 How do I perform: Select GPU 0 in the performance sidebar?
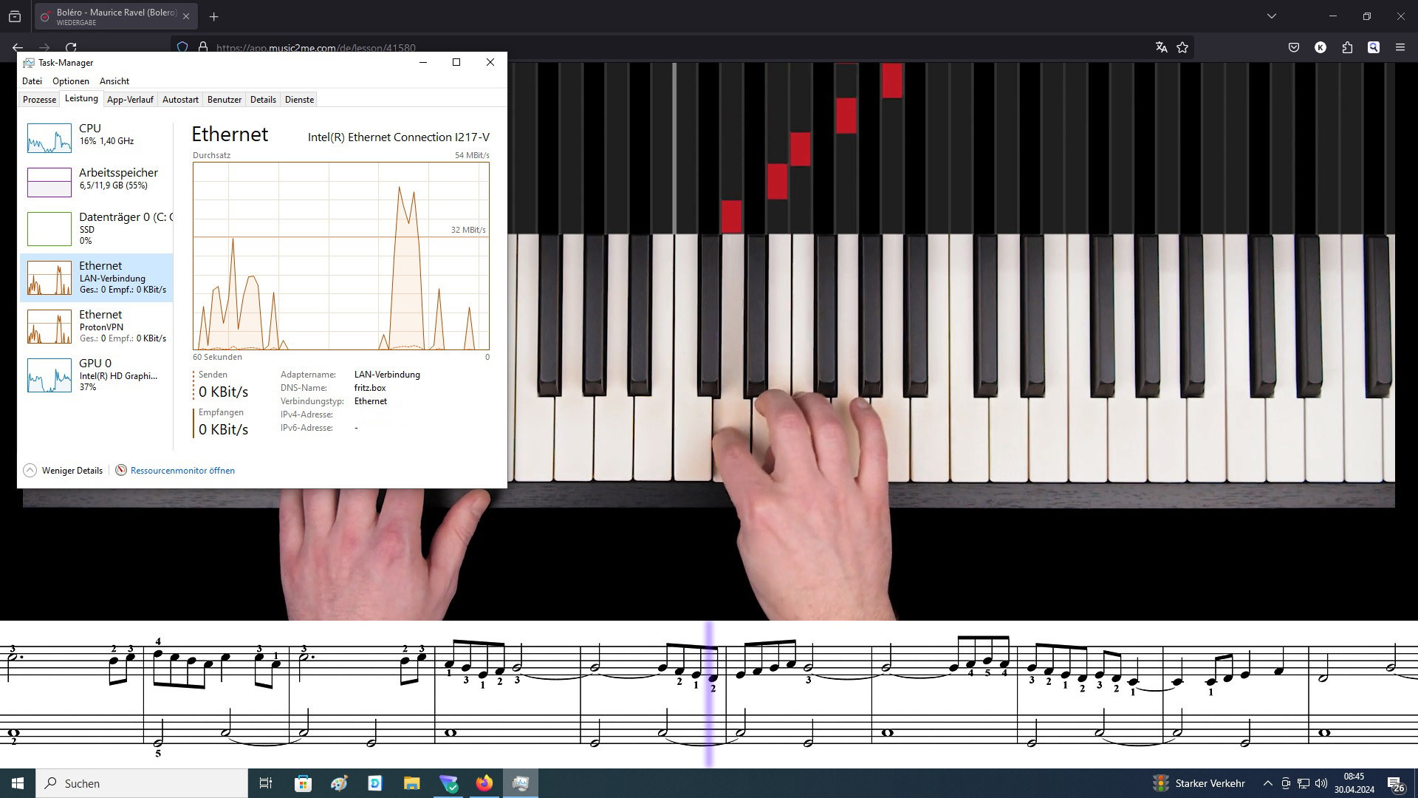[x=96, y=375]
